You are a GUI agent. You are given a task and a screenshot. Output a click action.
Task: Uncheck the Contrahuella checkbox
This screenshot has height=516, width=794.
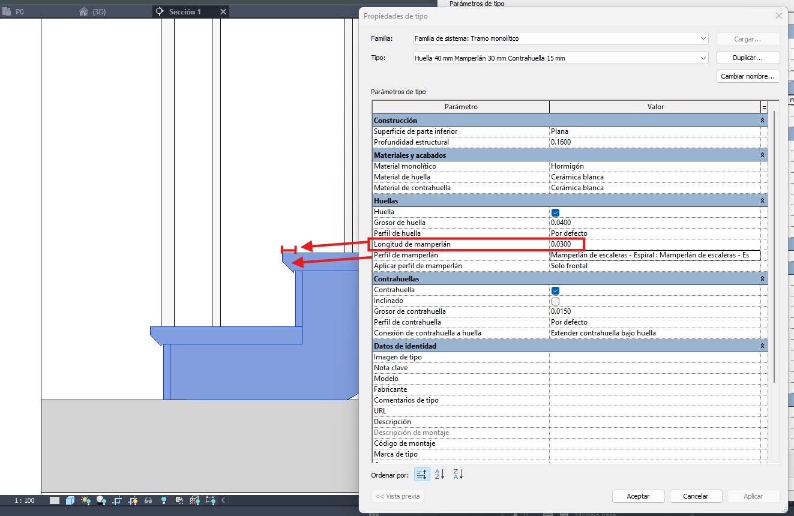tap(555, 290)
